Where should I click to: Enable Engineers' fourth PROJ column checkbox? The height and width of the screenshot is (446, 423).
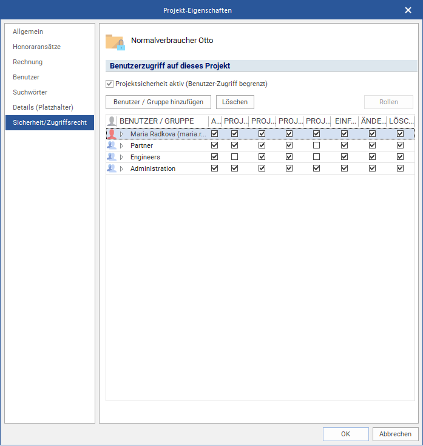316,157
